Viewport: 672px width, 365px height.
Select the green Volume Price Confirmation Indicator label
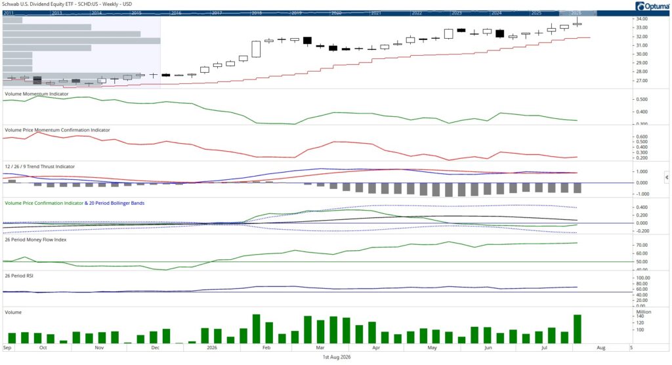pos(44,204)
